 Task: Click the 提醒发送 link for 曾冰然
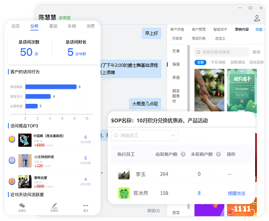pos(236,193)
